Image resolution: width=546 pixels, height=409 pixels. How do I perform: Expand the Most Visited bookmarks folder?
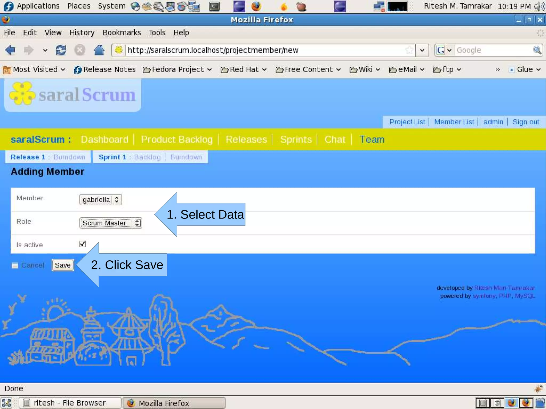click(34, 70)
